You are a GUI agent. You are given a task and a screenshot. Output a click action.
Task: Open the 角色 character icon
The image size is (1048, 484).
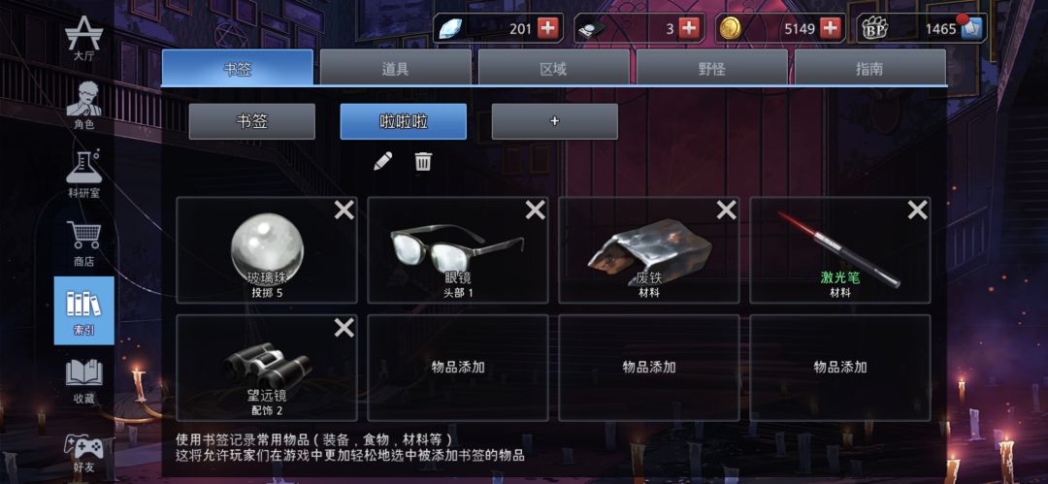point(84,106)
